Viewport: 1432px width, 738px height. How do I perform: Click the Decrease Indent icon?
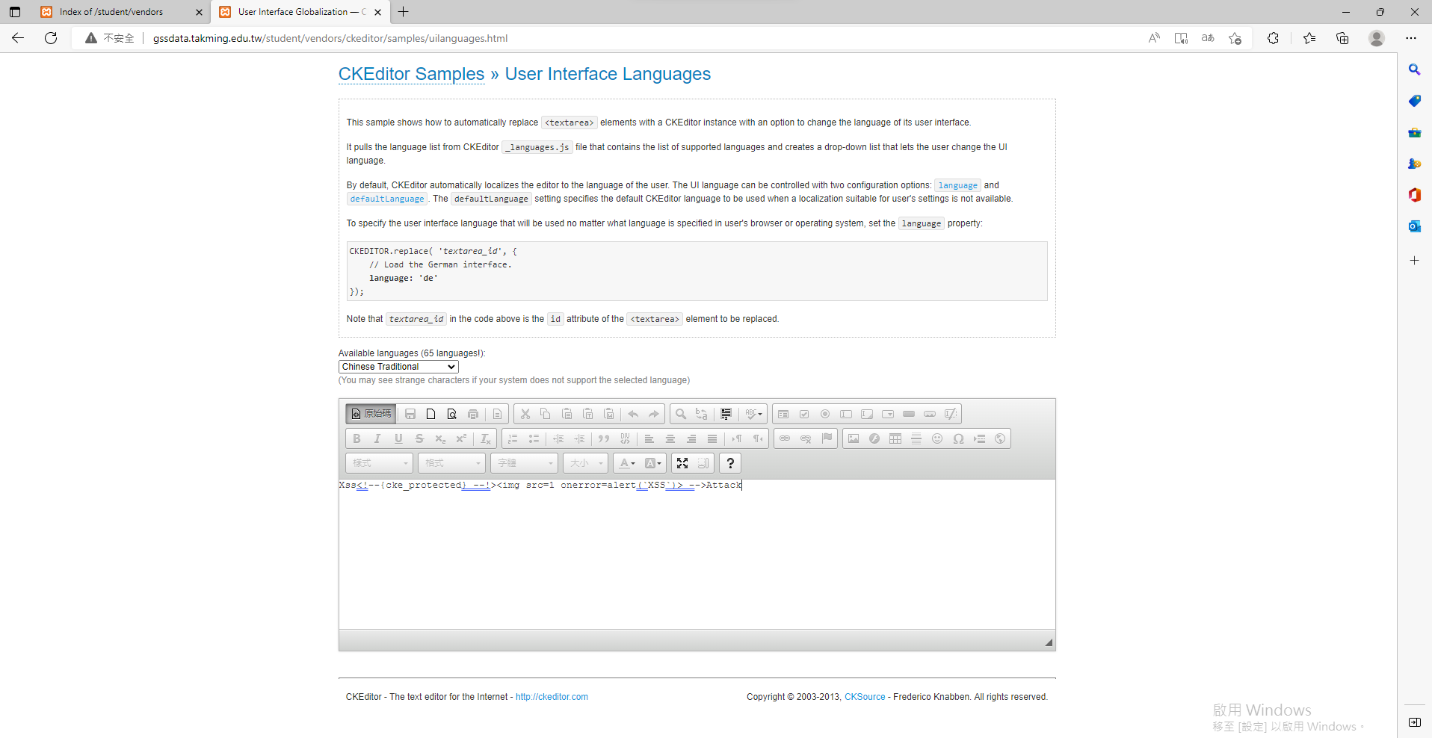(558, 438)
